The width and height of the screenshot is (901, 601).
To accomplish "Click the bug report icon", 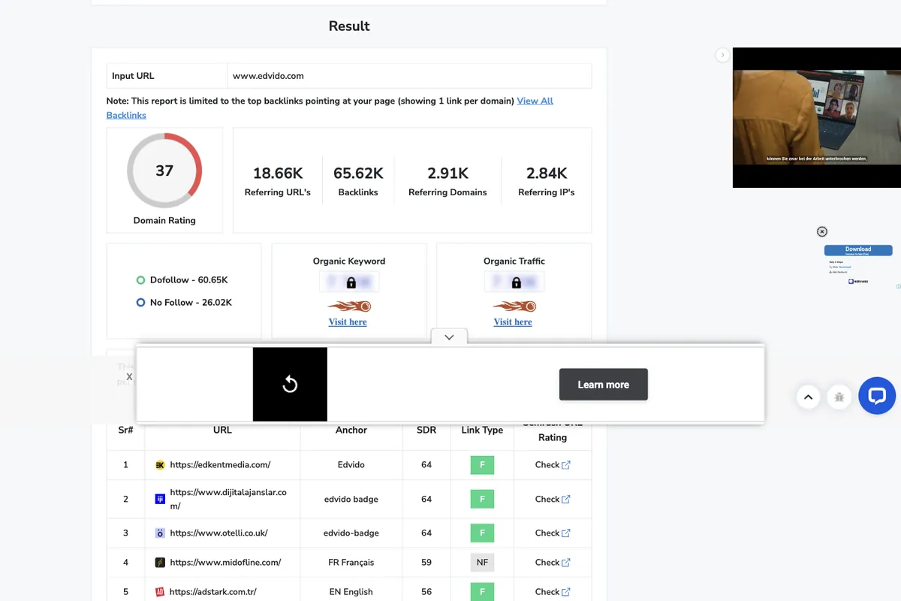I will coord(839,397).
